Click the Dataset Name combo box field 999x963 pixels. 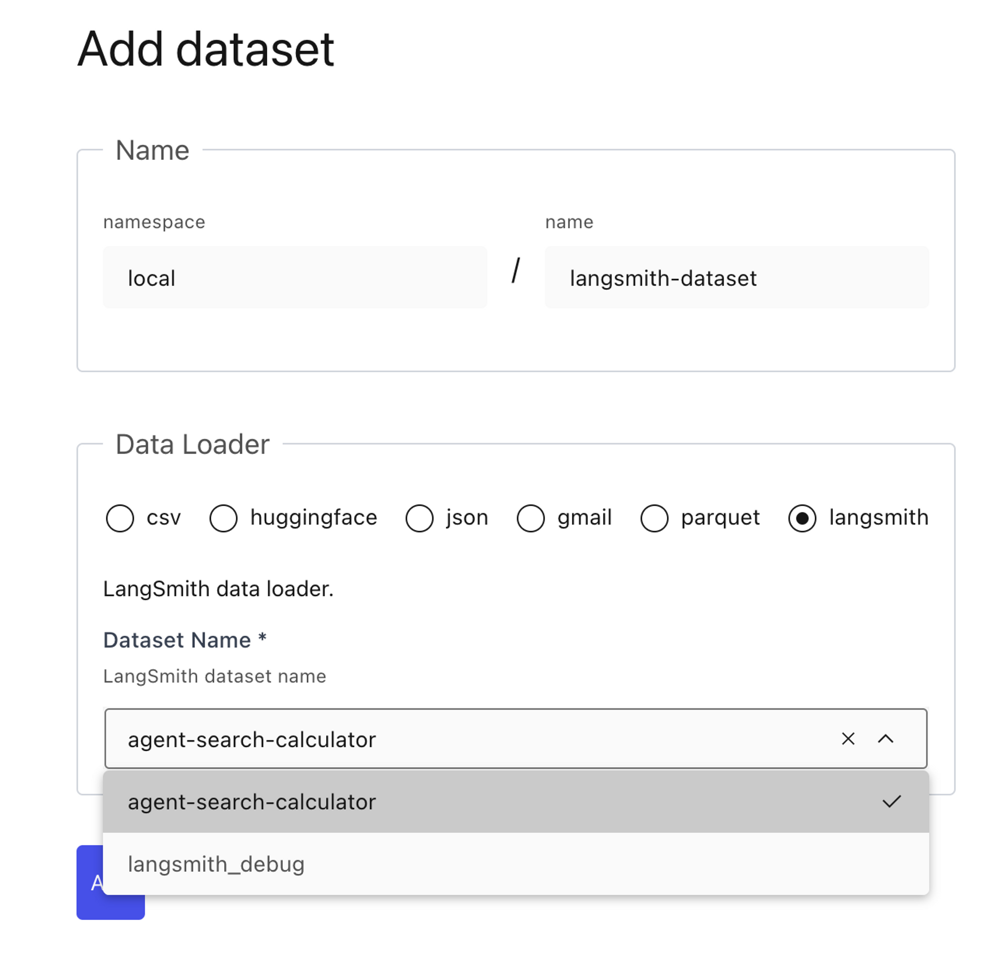(459, 739)
